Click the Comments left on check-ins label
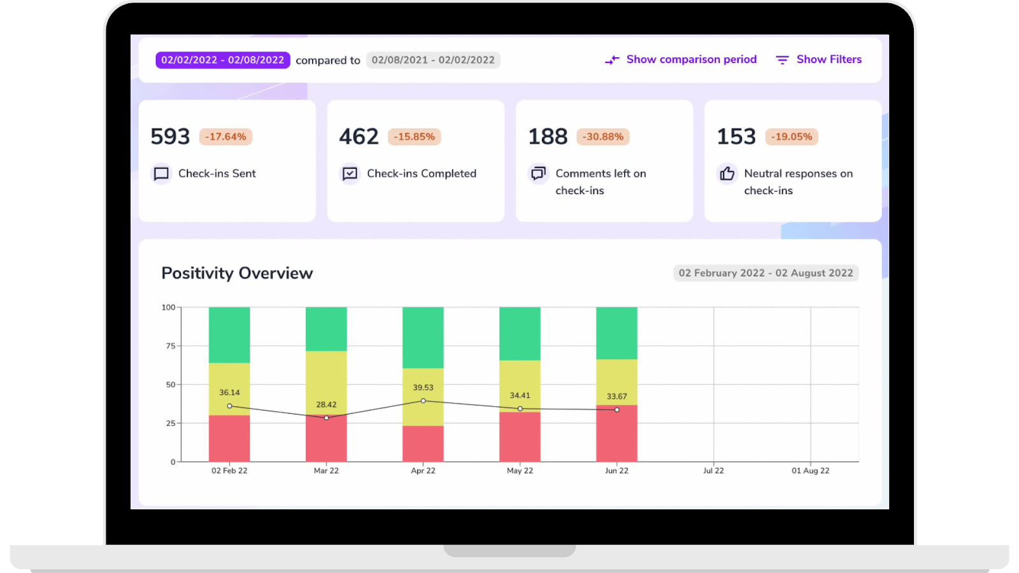The width and height of the screenshot is (1019, 573). point(601,182)
